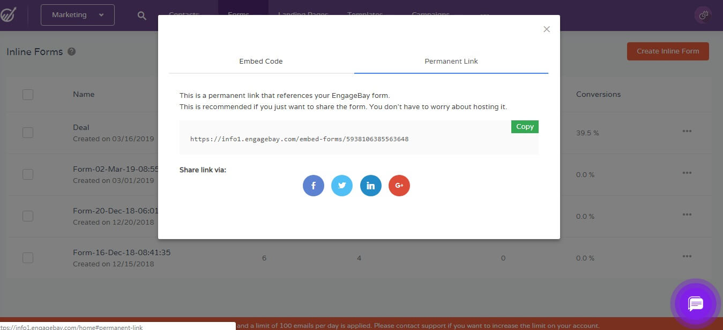The width and height of the screenshot is (723, 330).
Task: Open the profile avatar in the top right
Action: 702,15
